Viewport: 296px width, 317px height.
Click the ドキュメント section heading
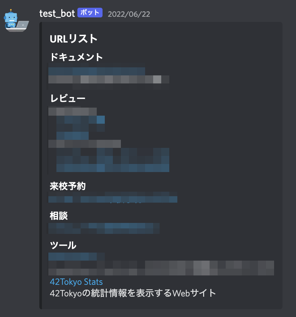tap(76, 57)
